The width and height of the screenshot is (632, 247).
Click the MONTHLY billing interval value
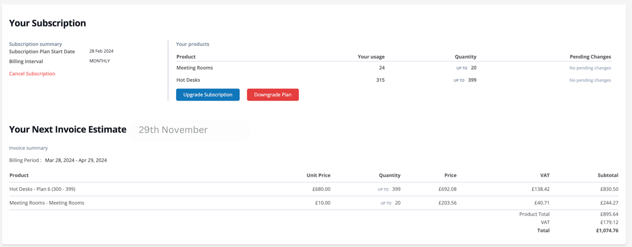click(x=100, y=61)
